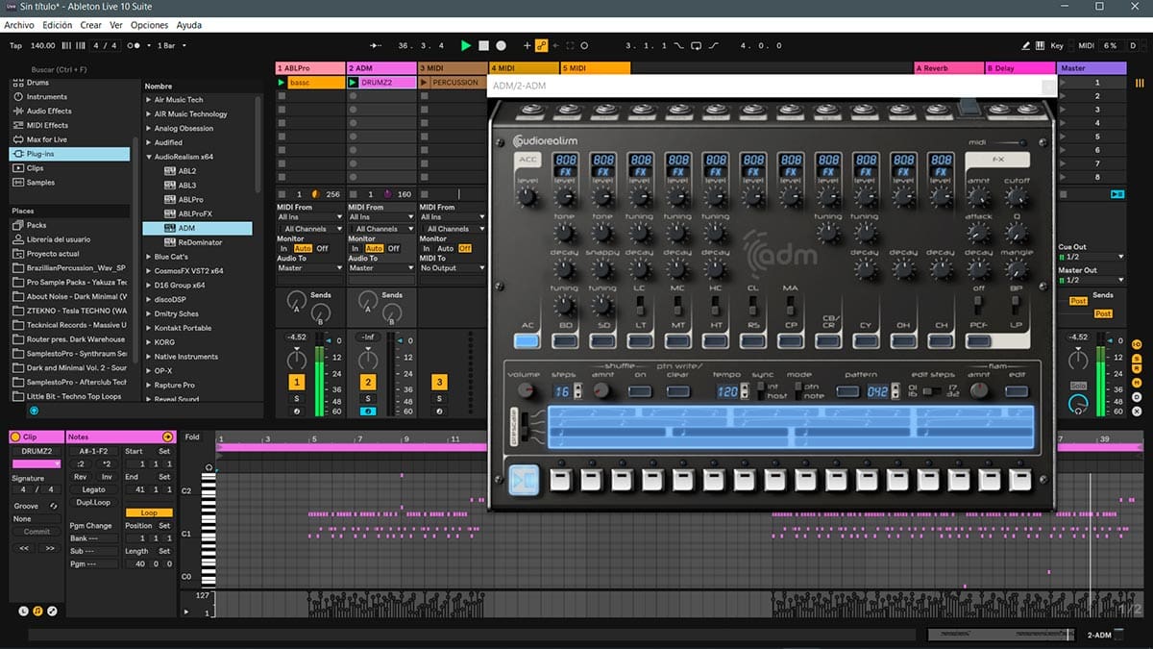Viewport: 1153px width, 649px height.
Task: Solo track 1 ABLPro
Action: [297, 398]
